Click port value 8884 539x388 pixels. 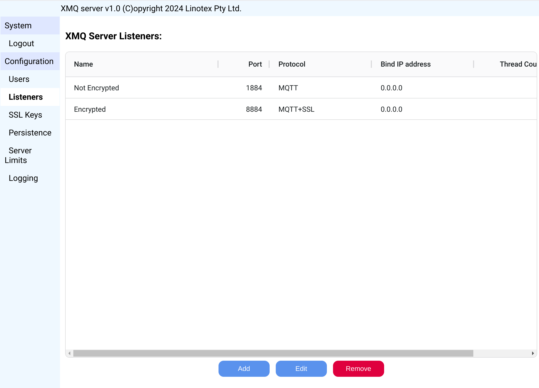254,109
